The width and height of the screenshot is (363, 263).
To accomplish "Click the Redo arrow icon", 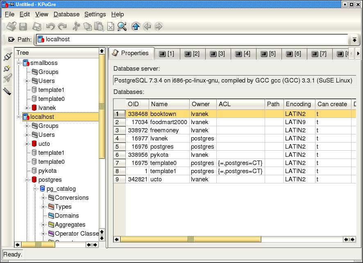I will 62,27.
